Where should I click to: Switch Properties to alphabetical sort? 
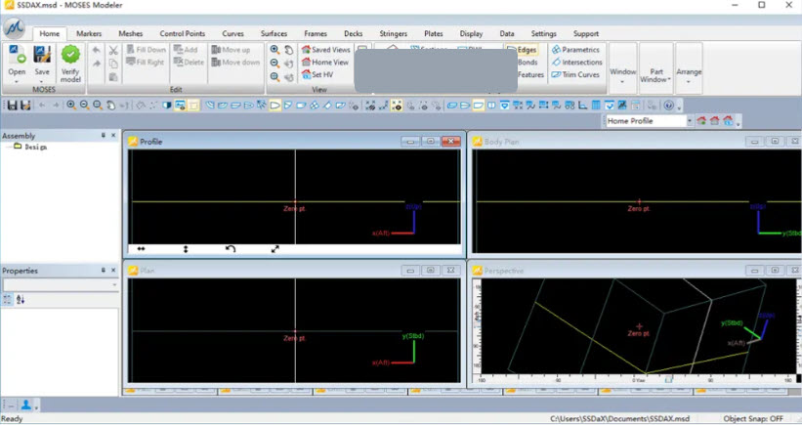(x=21, y=300)
